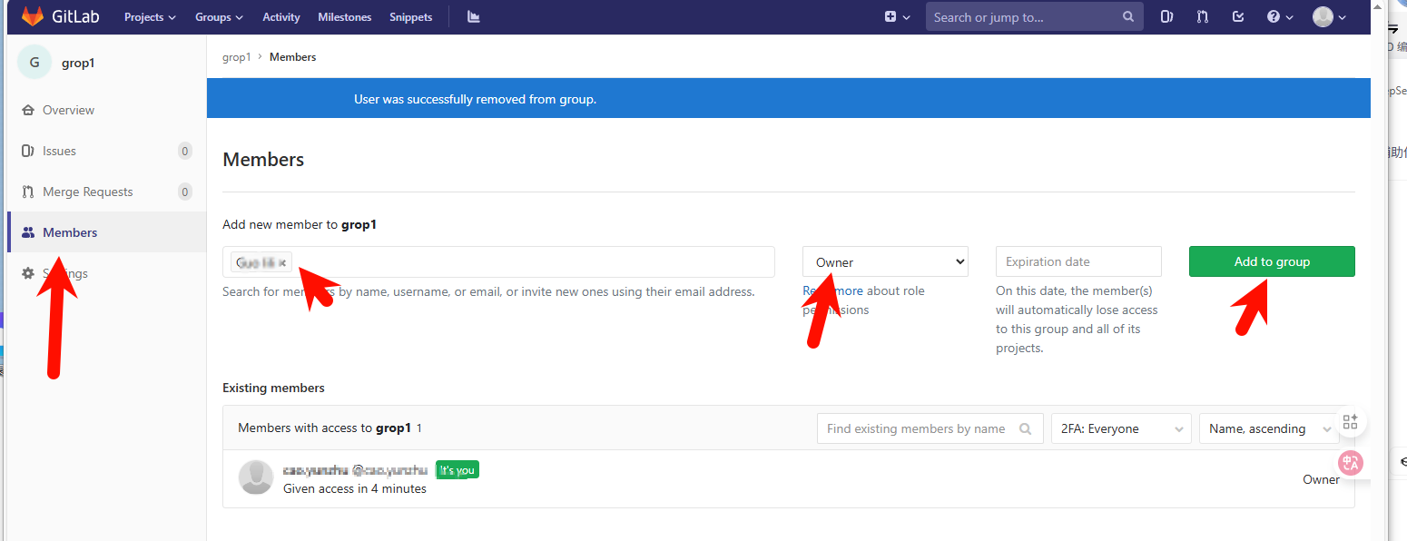Viewport: 1407px width, 541px height.
Task: Open the Groups dropdown menu
Action: coord(219,17)
